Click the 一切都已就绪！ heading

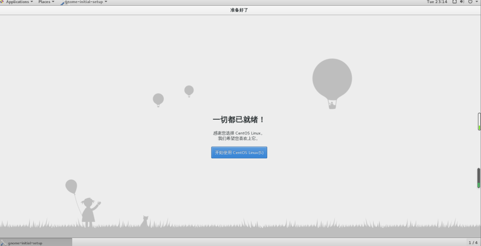point(239,120)
